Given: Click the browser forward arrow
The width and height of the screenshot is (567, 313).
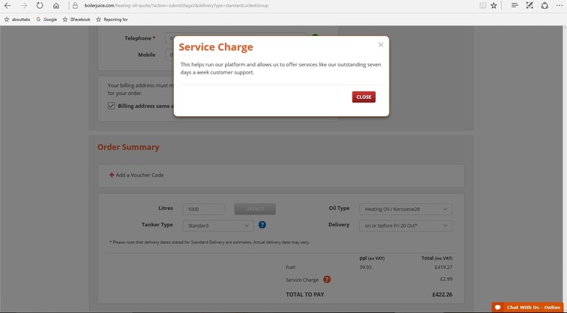Looking at the screenshot, I should click(x=24, y=6).
